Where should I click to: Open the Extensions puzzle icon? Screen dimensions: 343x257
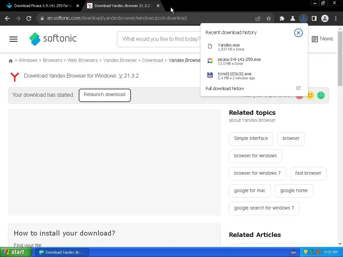click(x=282, y=19)
